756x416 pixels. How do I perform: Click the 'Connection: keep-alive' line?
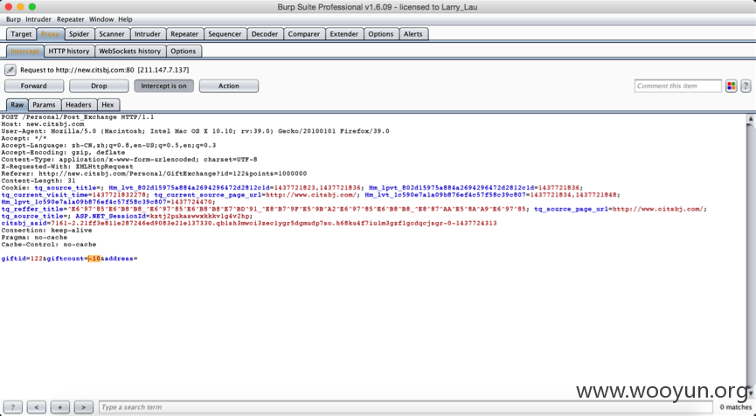46,231
